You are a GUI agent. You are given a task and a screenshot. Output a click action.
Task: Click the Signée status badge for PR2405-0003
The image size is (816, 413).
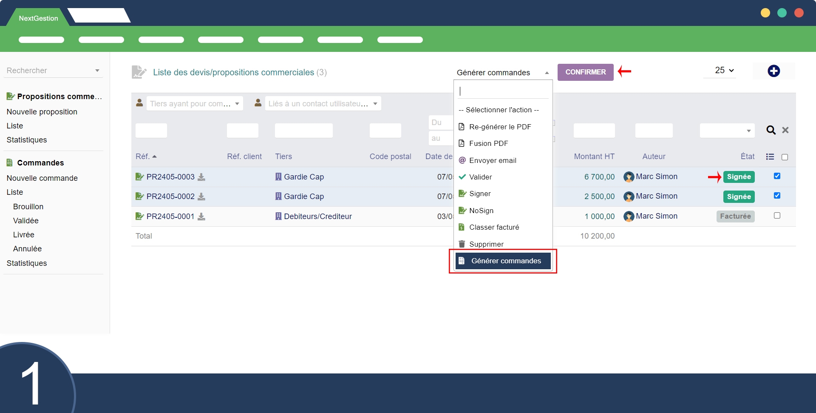pos(739,177)
